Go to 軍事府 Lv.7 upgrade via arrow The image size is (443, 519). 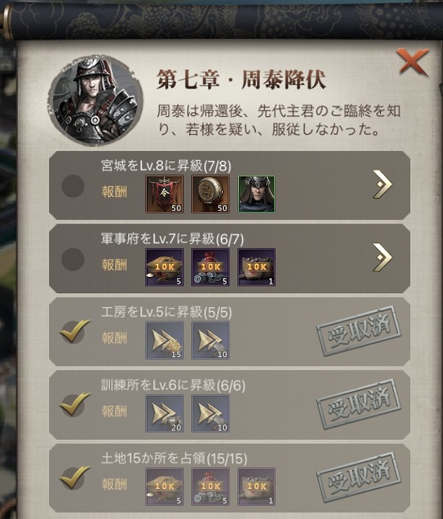point(382,258)
